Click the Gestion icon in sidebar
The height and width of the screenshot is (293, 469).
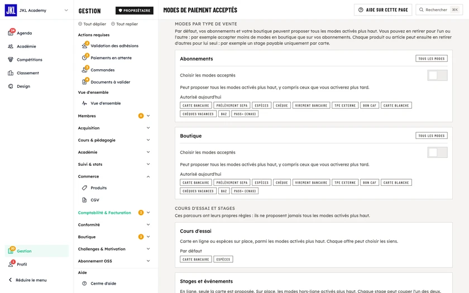(11, 251)
